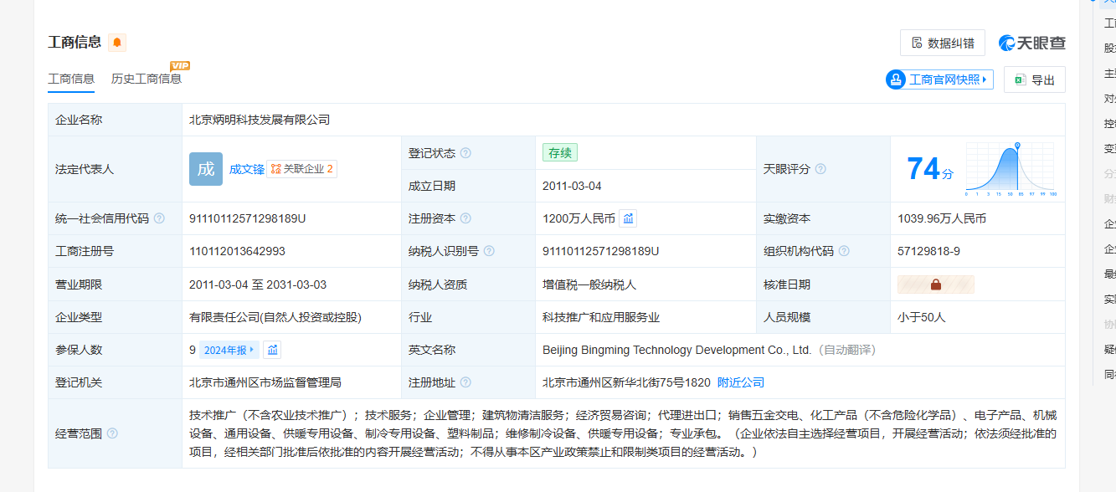The image size is (1116, 492).
Task: Click the VIP badge on 历史工商信息
Action: pos(180,65)
